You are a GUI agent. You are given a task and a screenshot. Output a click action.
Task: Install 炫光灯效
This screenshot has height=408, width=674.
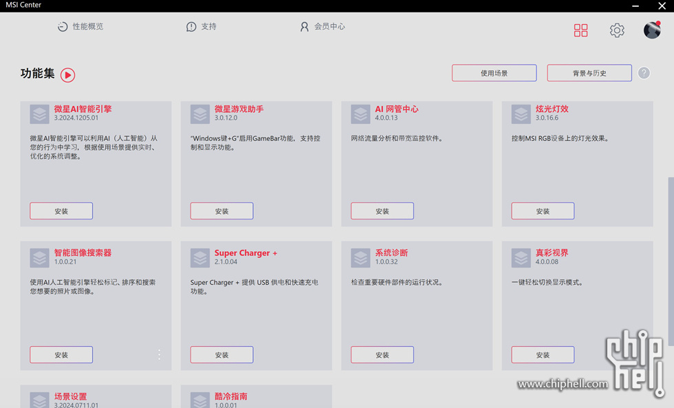click(x=543, y=211)
